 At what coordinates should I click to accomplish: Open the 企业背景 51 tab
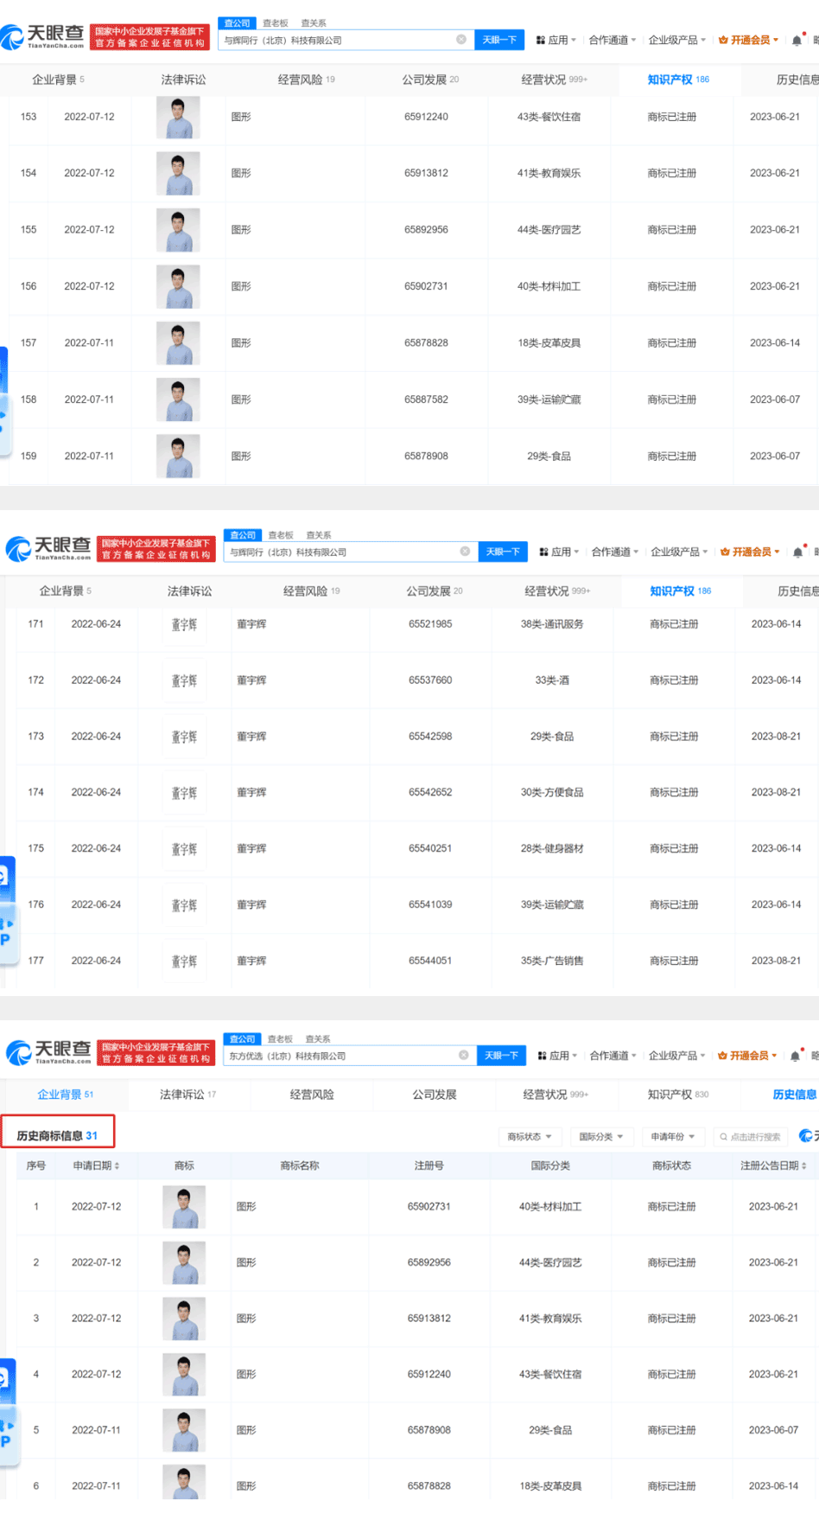[x=65, y=1095]
